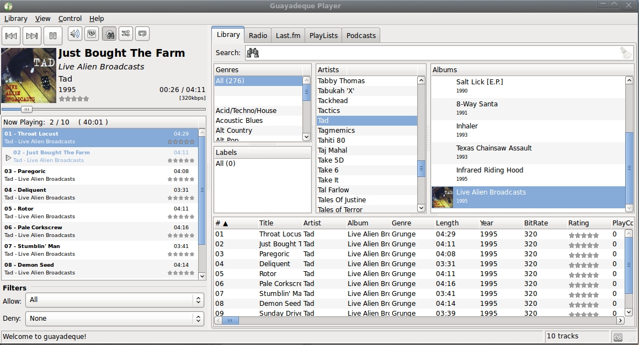Select Alt Country genre
Screen dimensions: 639x345
click(258, 130)
